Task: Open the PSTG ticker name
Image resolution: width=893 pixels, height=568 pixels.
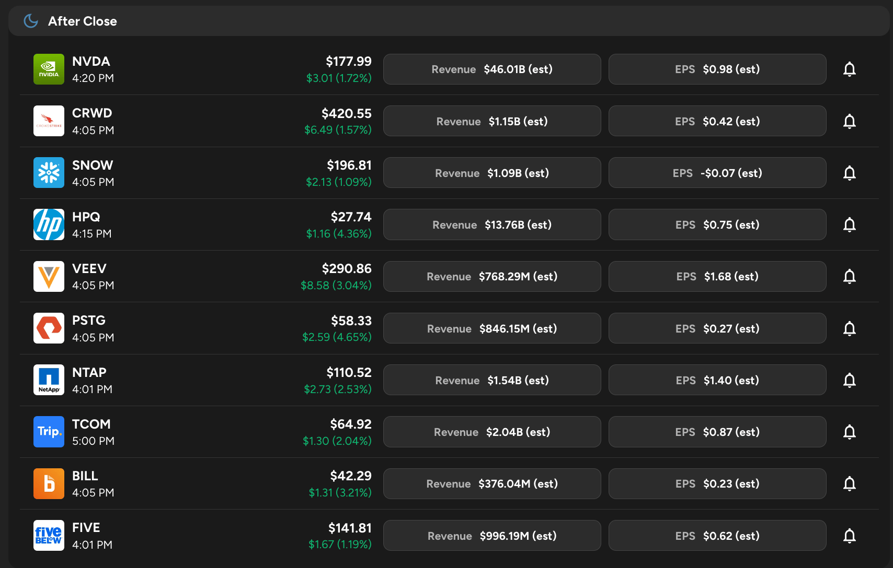Action: (x=89, y=320)
